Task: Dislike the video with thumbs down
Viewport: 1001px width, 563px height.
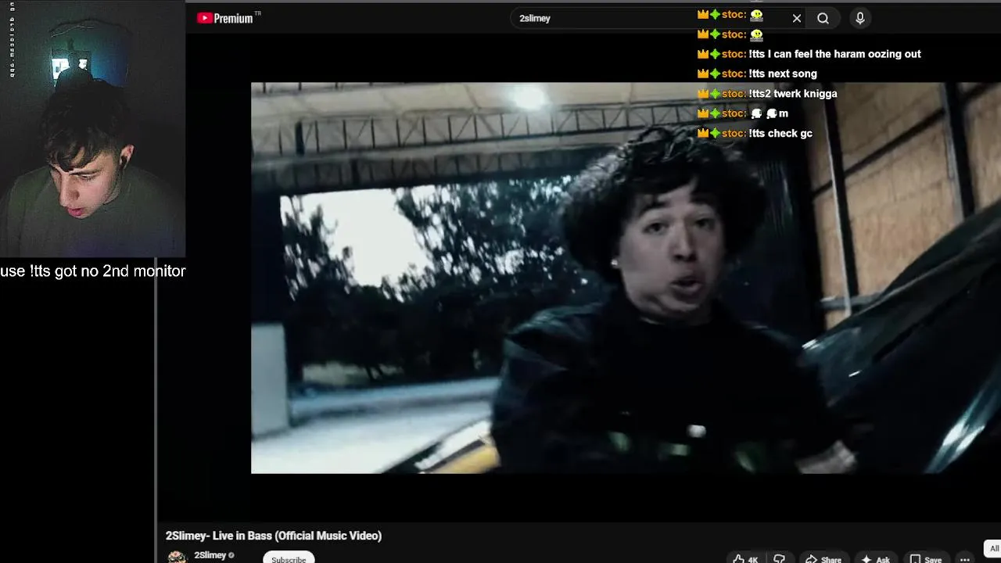Action: pos(779,558)
